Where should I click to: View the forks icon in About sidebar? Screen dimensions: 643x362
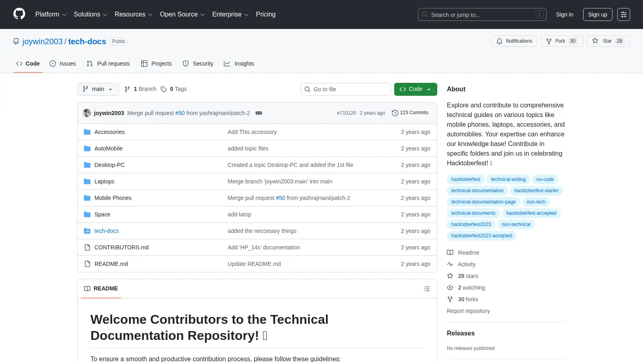point(450,299)
